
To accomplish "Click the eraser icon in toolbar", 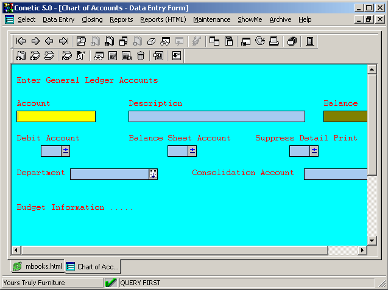I will 152,41.
